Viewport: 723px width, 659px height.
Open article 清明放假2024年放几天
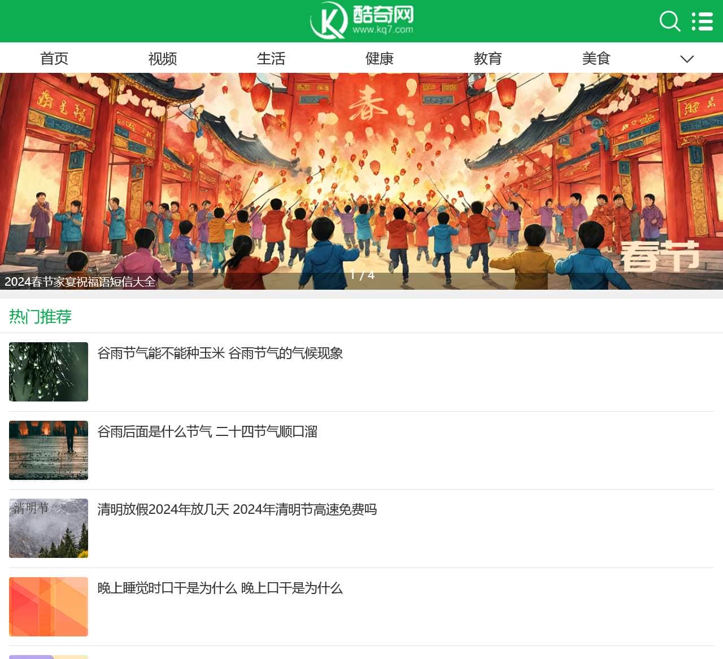[x=237, y=510]
